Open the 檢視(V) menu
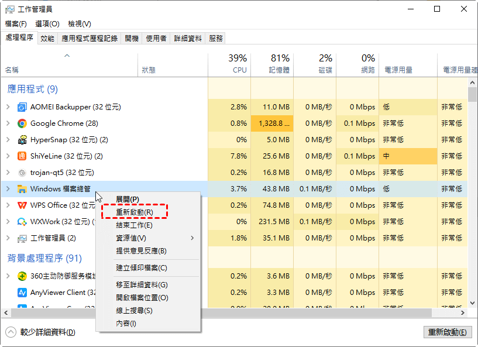The width and height of the screenshot is (478, 347). 80,24
